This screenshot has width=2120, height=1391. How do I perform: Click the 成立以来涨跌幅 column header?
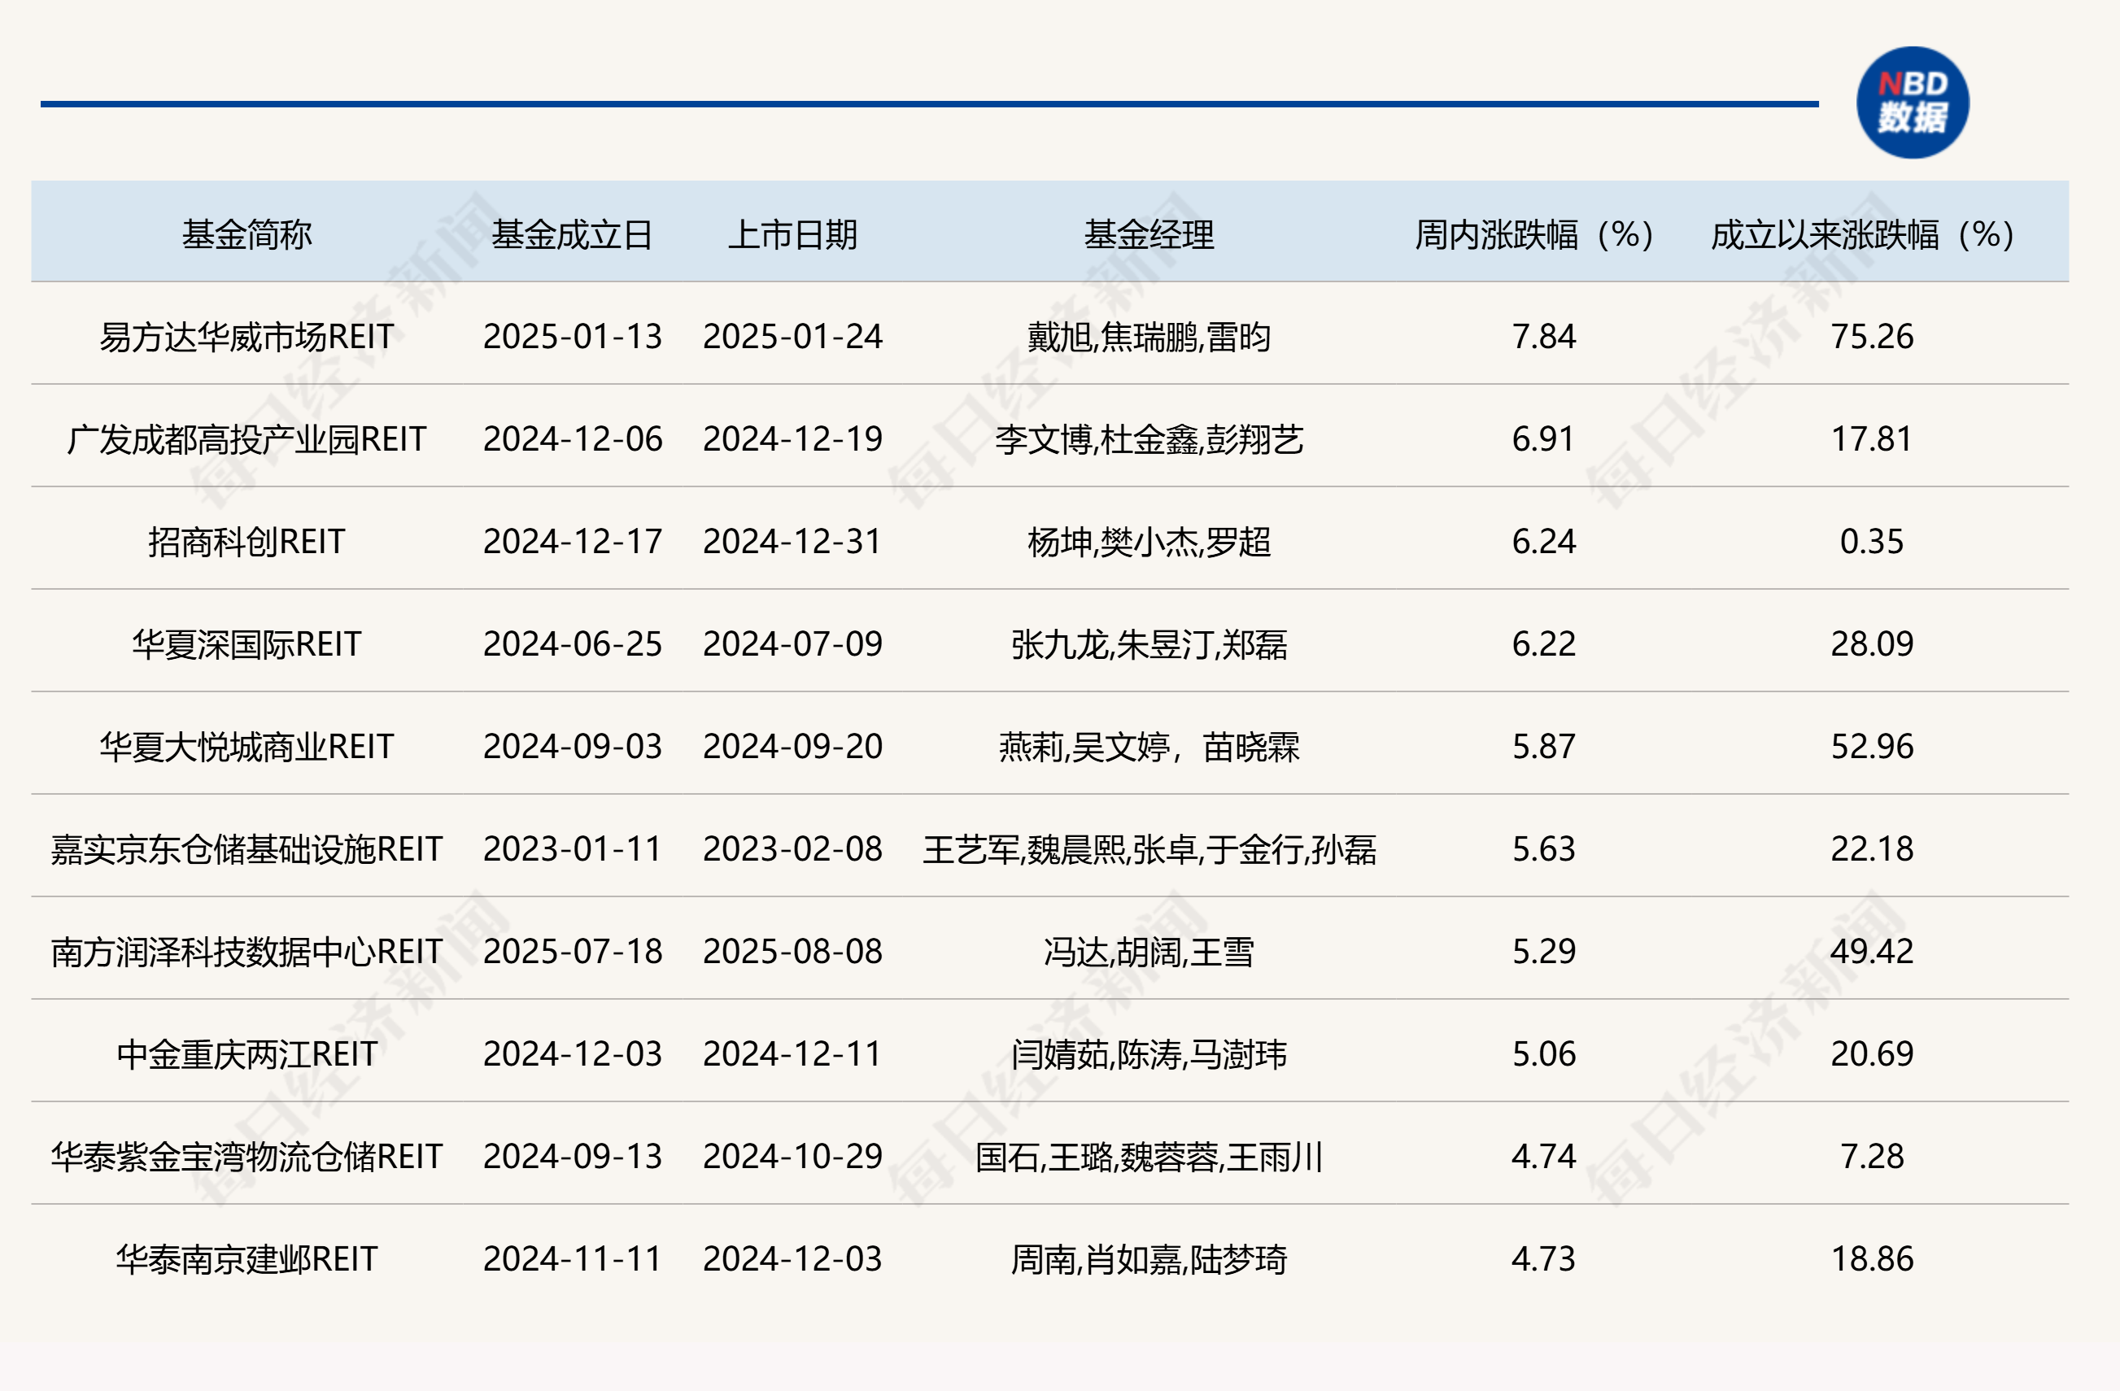tap(1864, 234)
